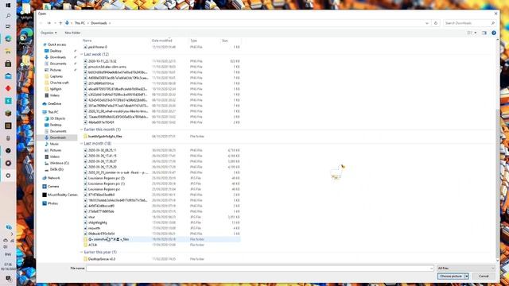509x286 pixels.
Task: Click the Cancel button
Action: point(484,276)
